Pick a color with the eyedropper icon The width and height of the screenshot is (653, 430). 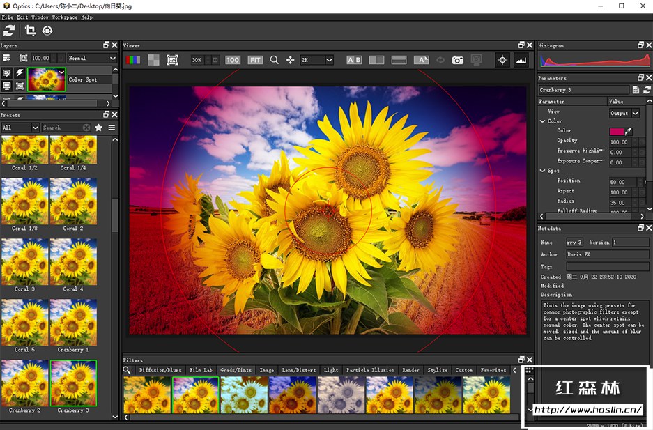point(629,131)
